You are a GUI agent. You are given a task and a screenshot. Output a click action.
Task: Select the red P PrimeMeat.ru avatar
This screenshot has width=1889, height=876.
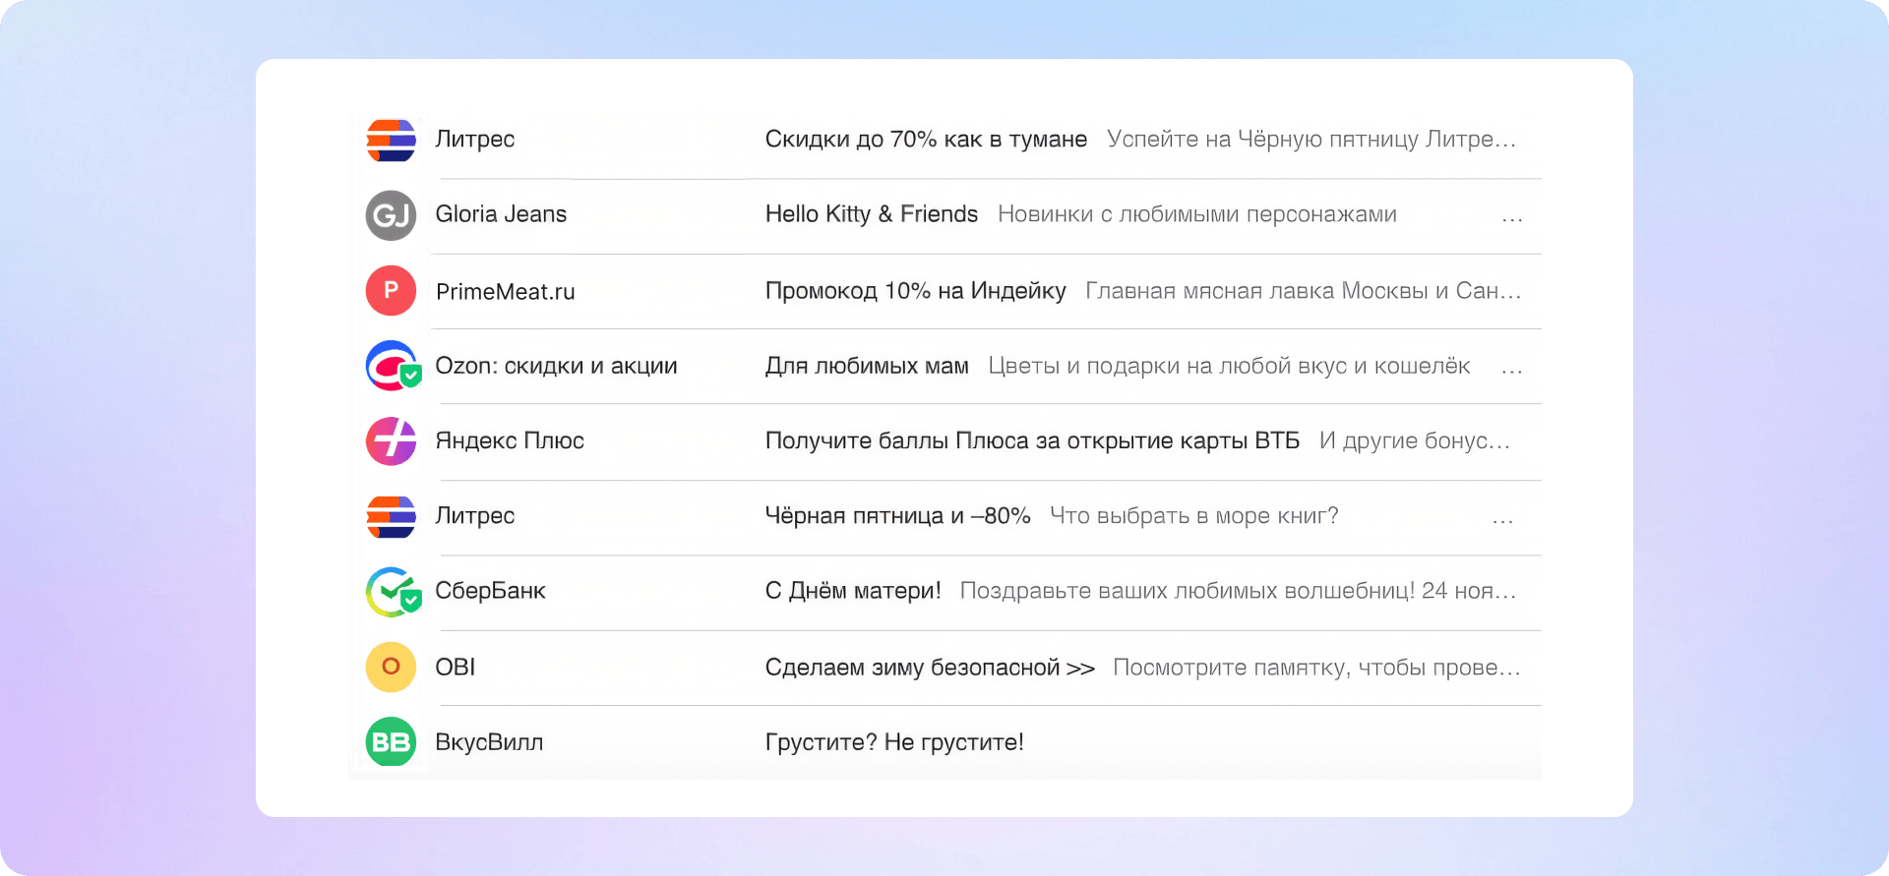click(391, 291)
